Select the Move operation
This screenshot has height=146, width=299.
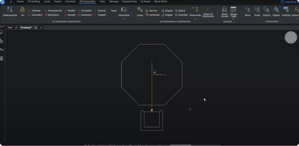click(247, 12)
